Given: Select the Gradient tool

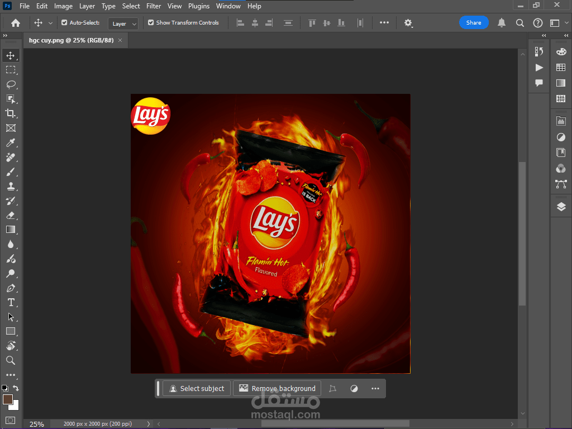Looking at the screenshot, I should 11,230.
